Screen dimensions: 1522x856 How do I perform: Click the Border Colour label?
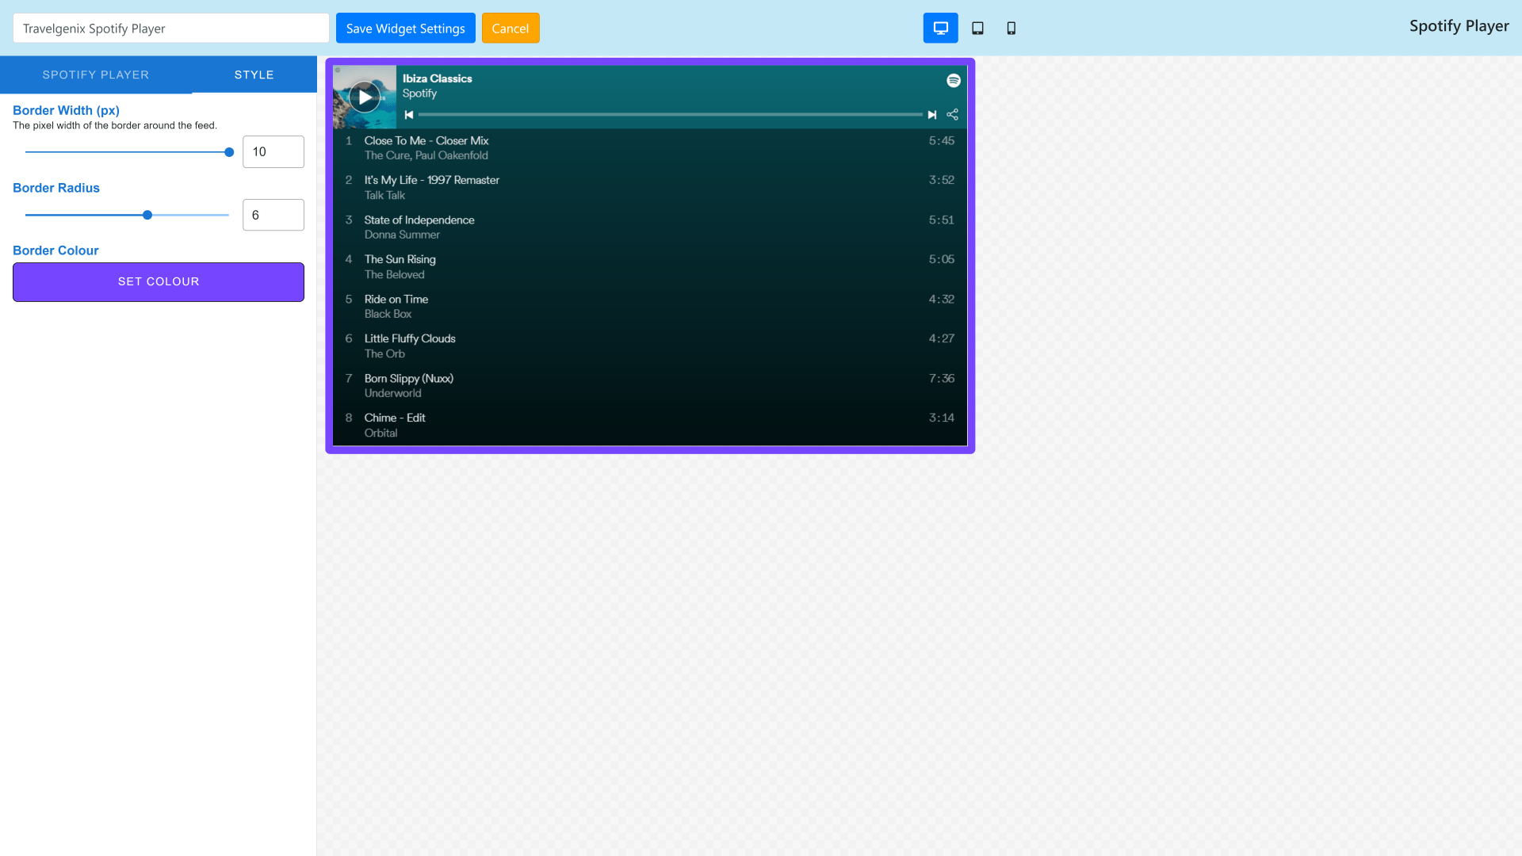point(55,250)
